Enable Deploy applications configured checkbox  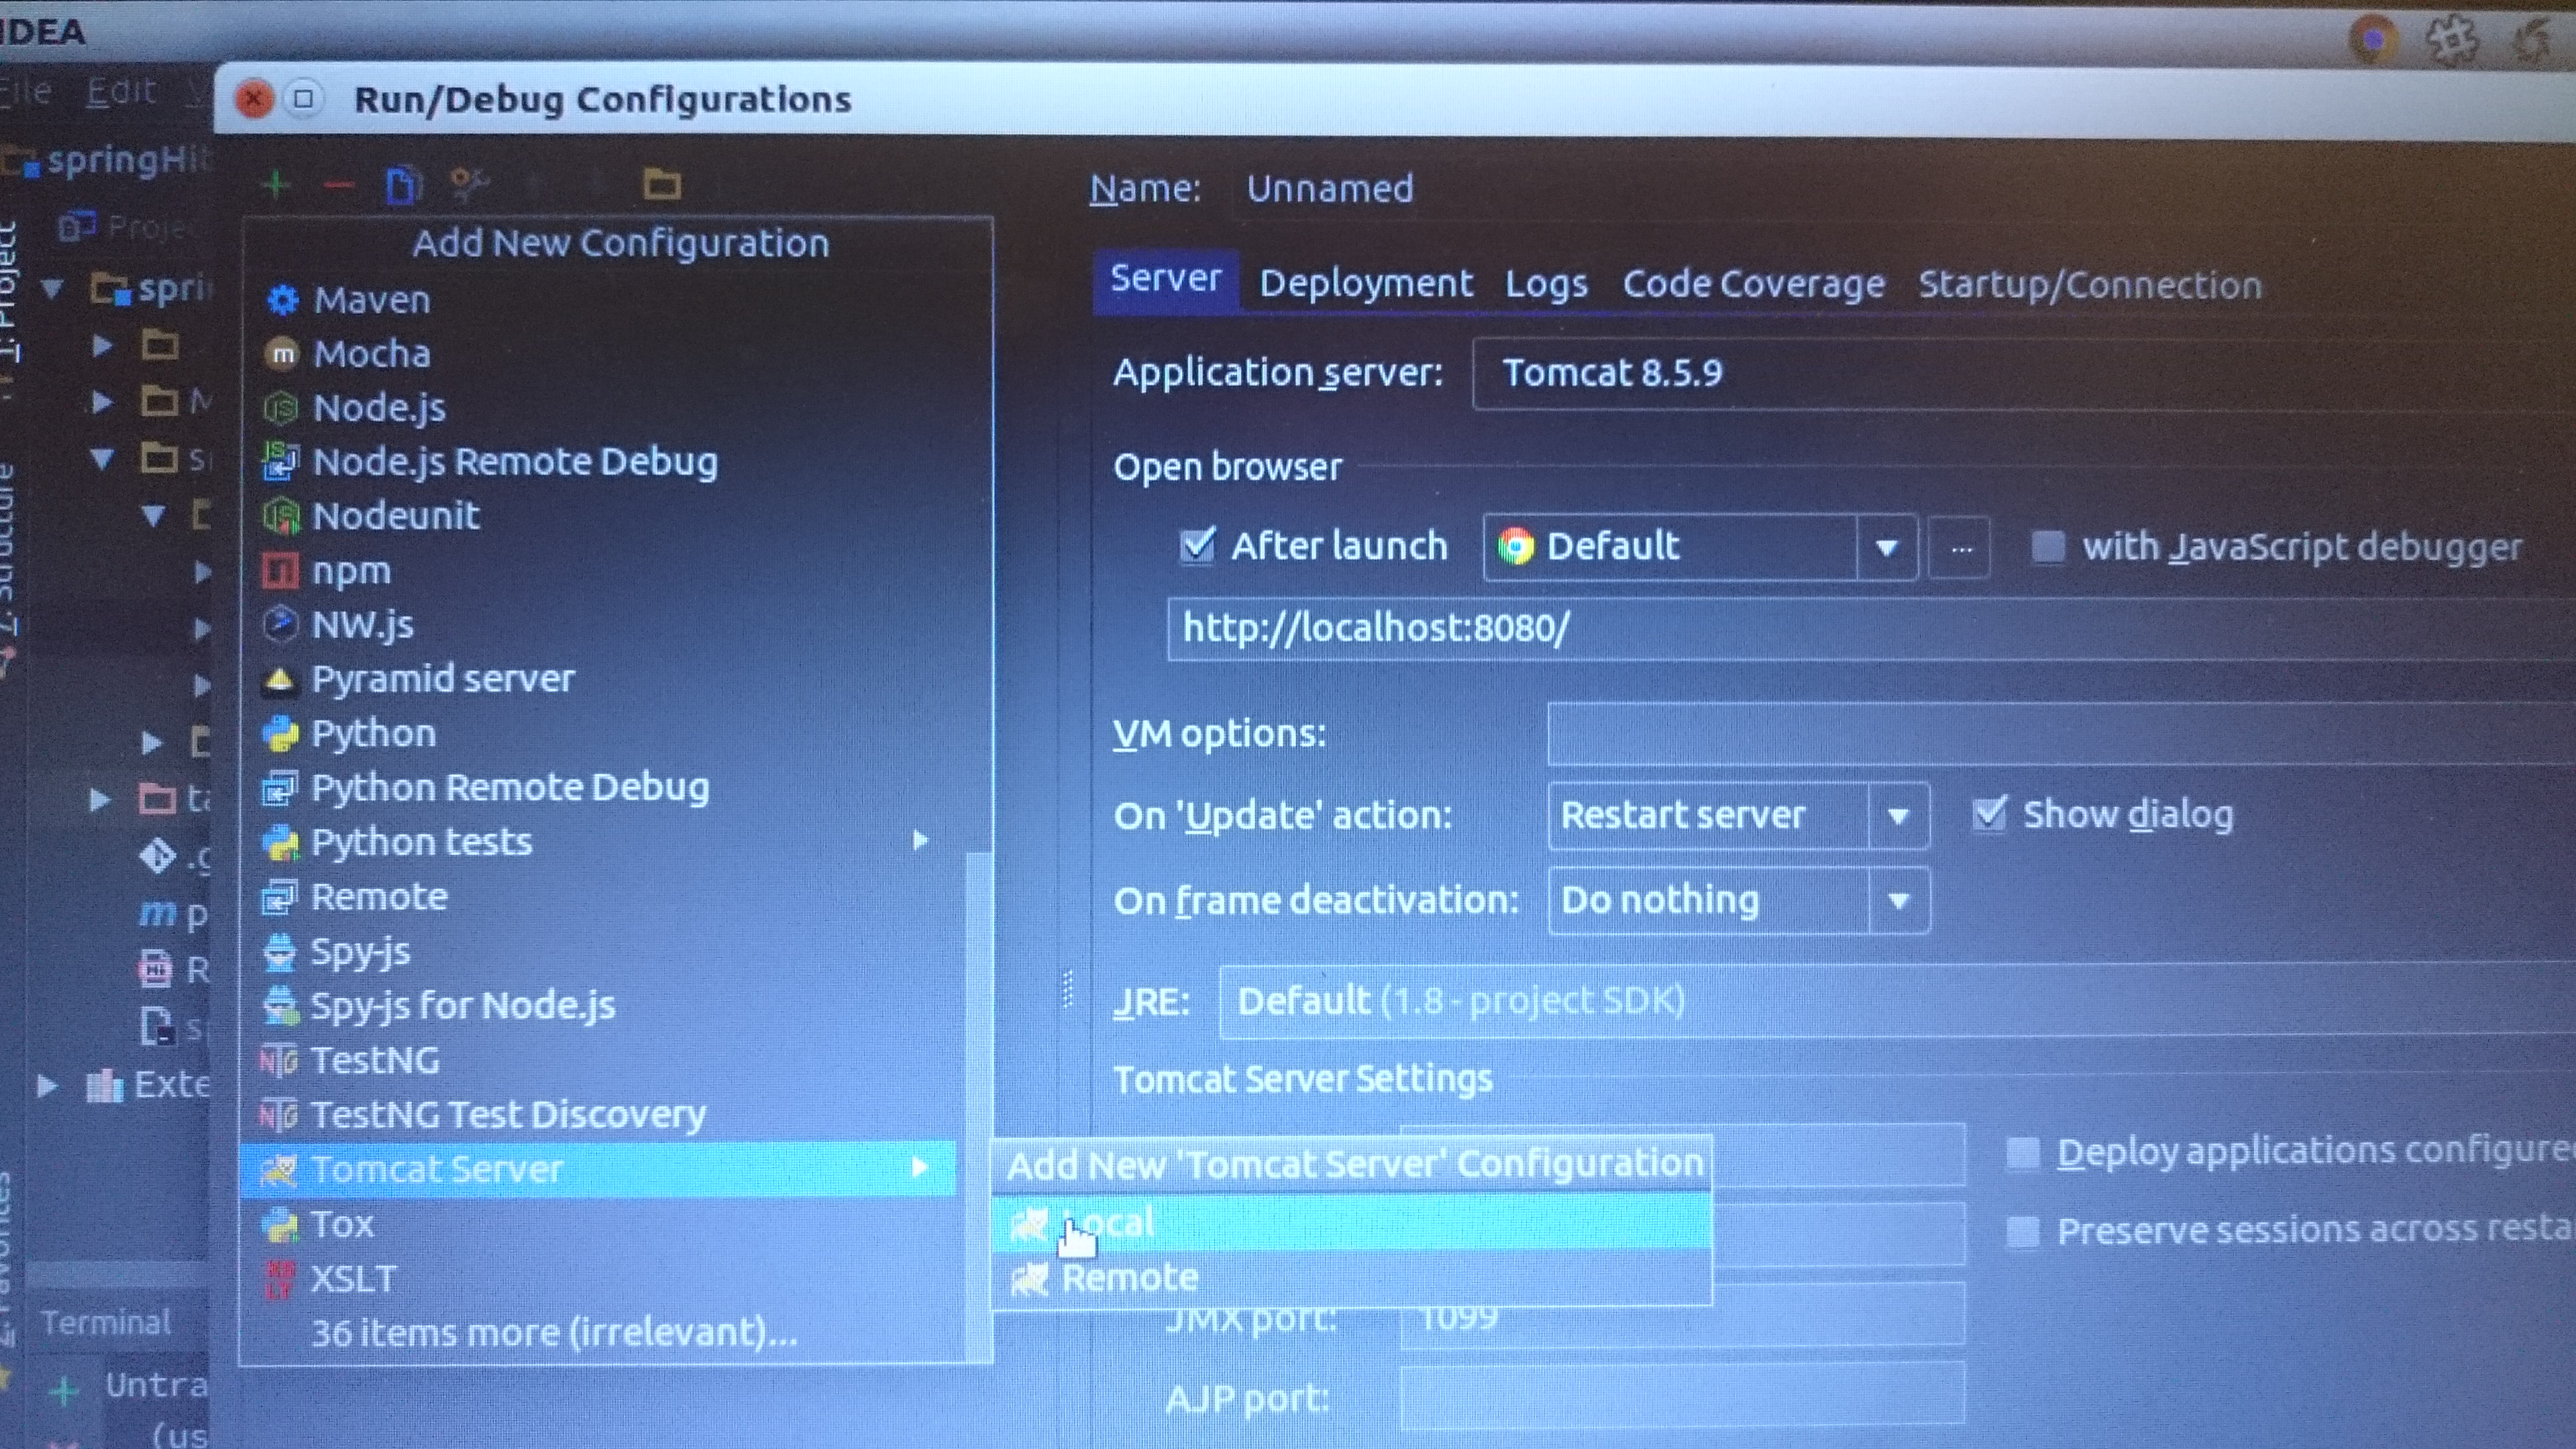2023,1152
